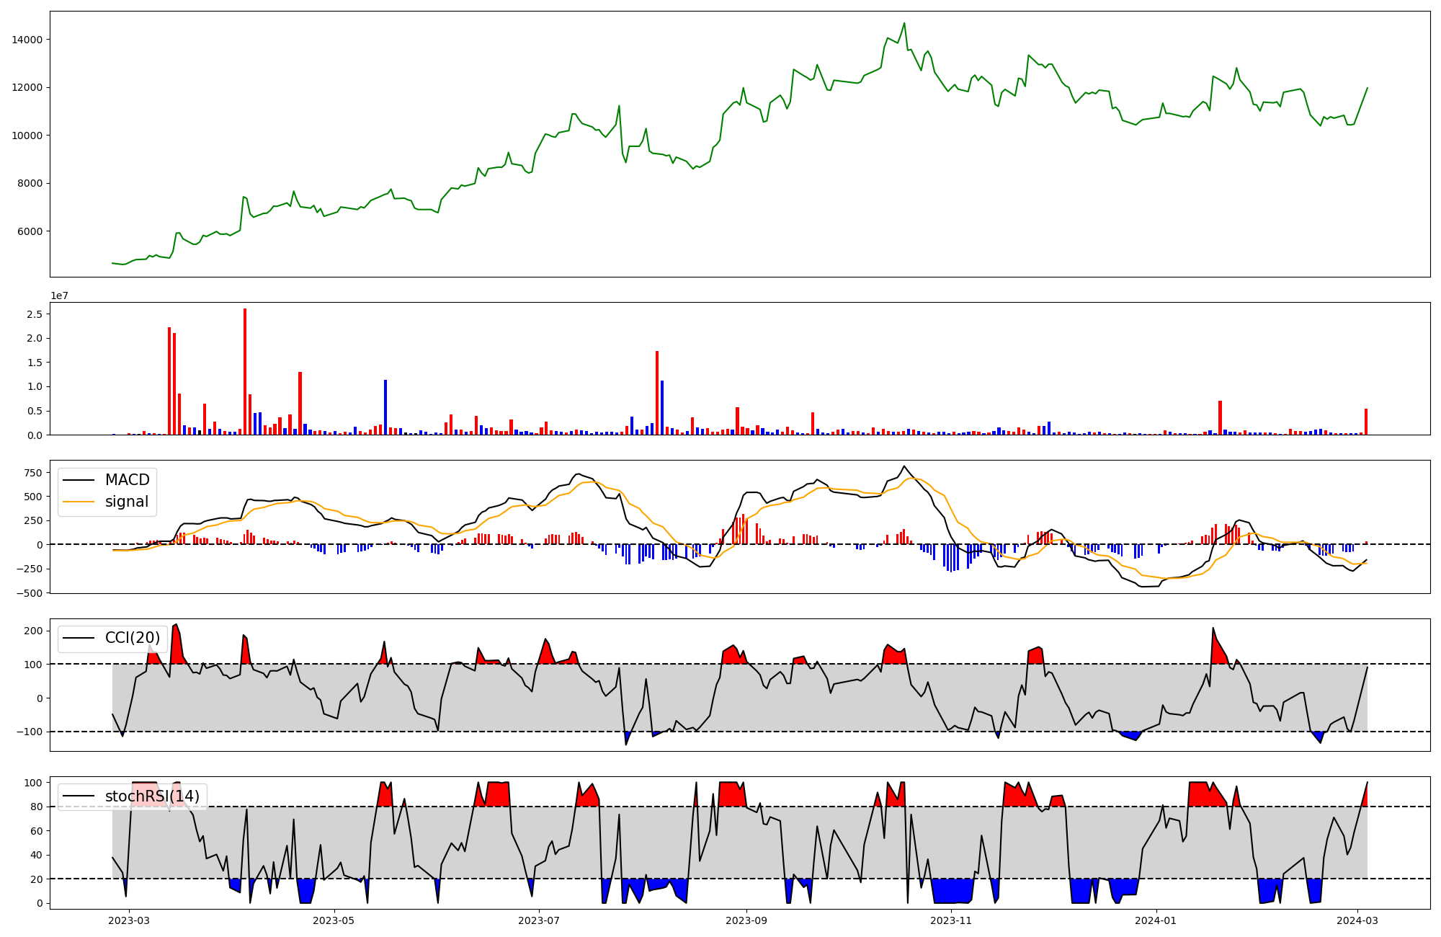Select the stochRSI(14) legend entry
Image resolution: width=1441 pixels, height=937 pixels.
[152, 796]
